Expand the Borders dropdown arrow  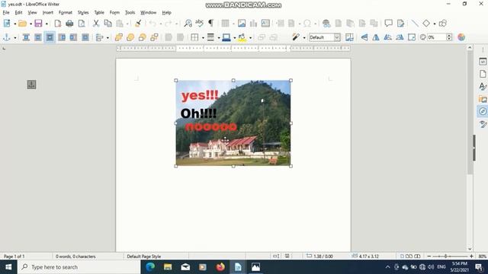[x=203, y=38]
